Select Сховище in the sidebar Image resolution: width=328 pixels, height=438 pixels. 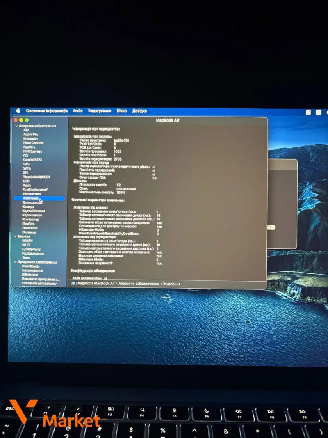[x=29, y=232]
